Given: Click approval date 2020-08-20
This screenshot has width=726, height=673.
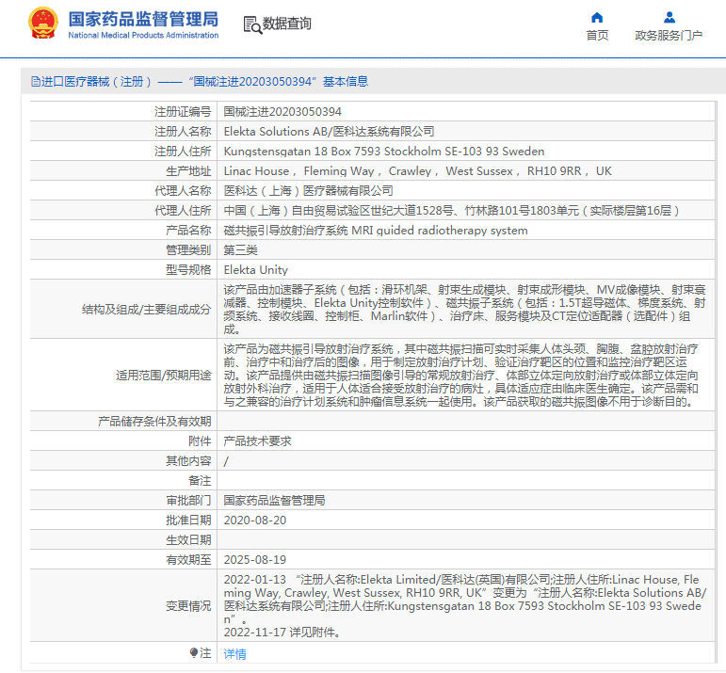Looking at the screenshot, I should coord(255,521).
